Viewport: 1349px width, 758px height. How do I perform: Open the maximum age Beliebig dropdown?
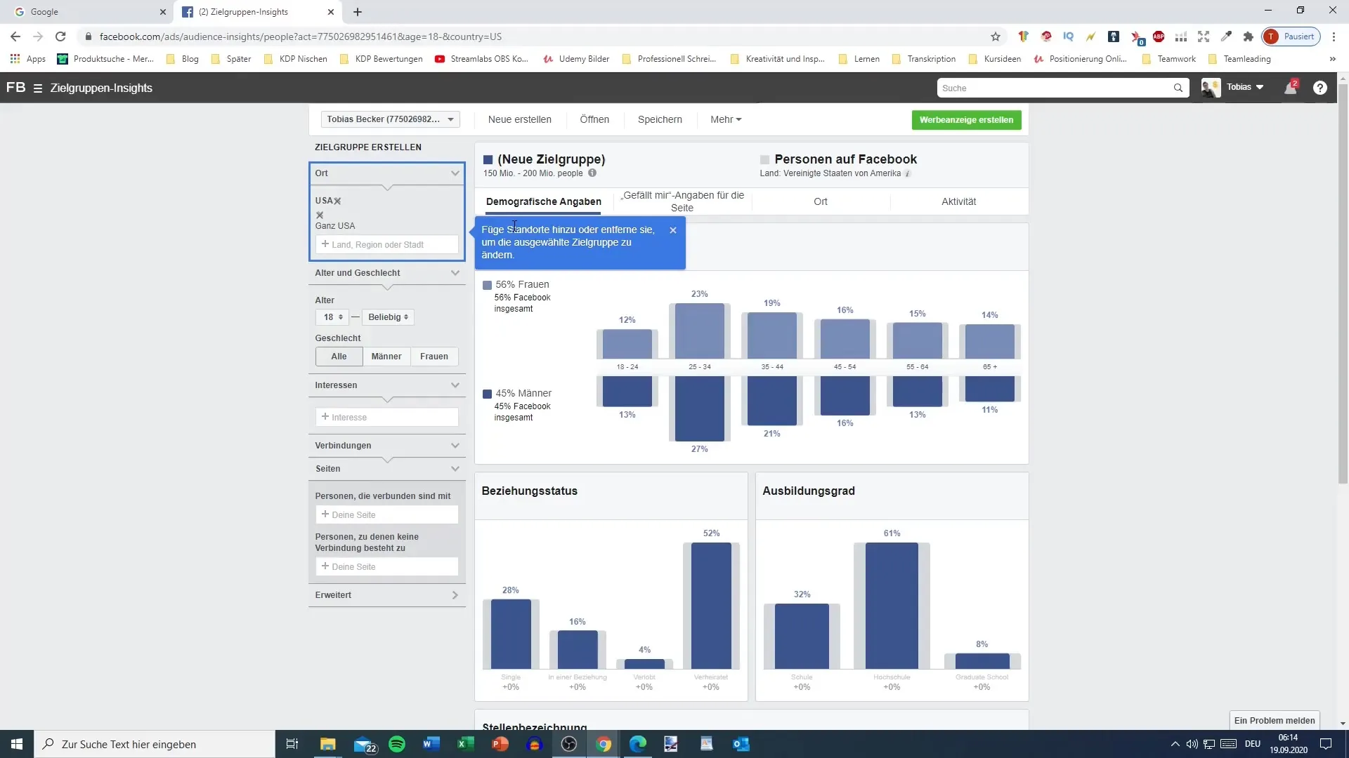388,317
